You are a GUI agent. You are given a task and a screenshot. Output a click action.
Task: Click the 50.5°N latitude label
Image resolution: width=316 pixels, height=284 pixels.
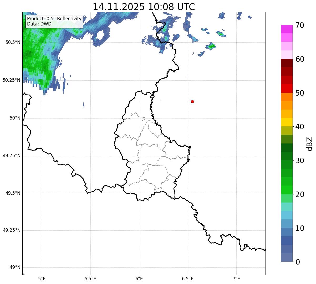click(13, 43)
